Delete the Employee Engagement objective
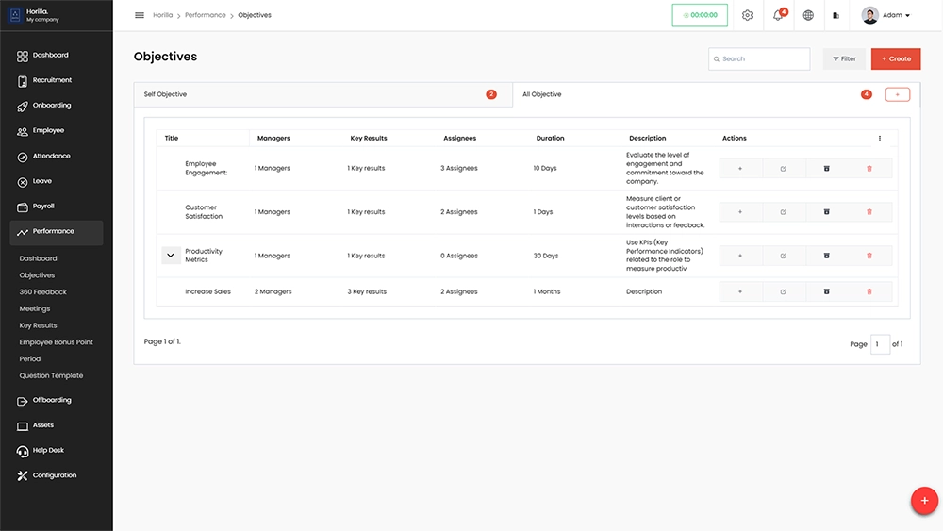This screenshot has width=943, height=531. pyautogui.click(x=869, y=169)
